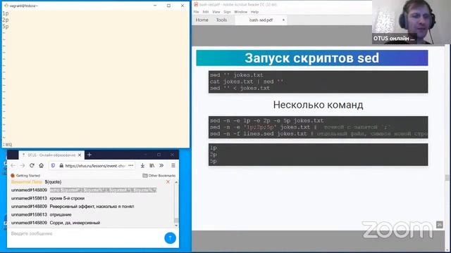Click the ':wq' command line in terminal
This screenshot has height=253, width=451.
click(x=8, y=145)
